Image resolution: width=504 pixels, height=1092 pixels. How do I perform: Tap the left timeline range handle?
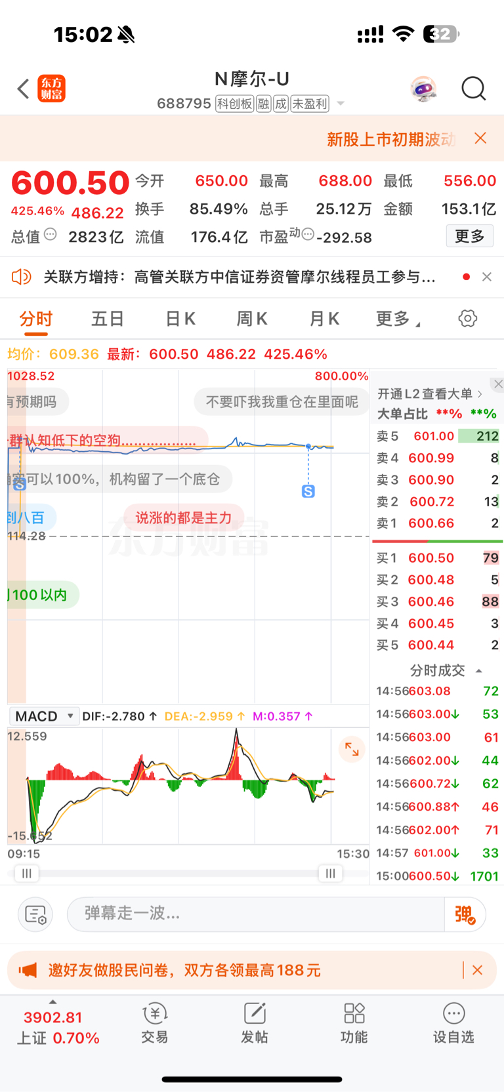(x=26, y=874)
